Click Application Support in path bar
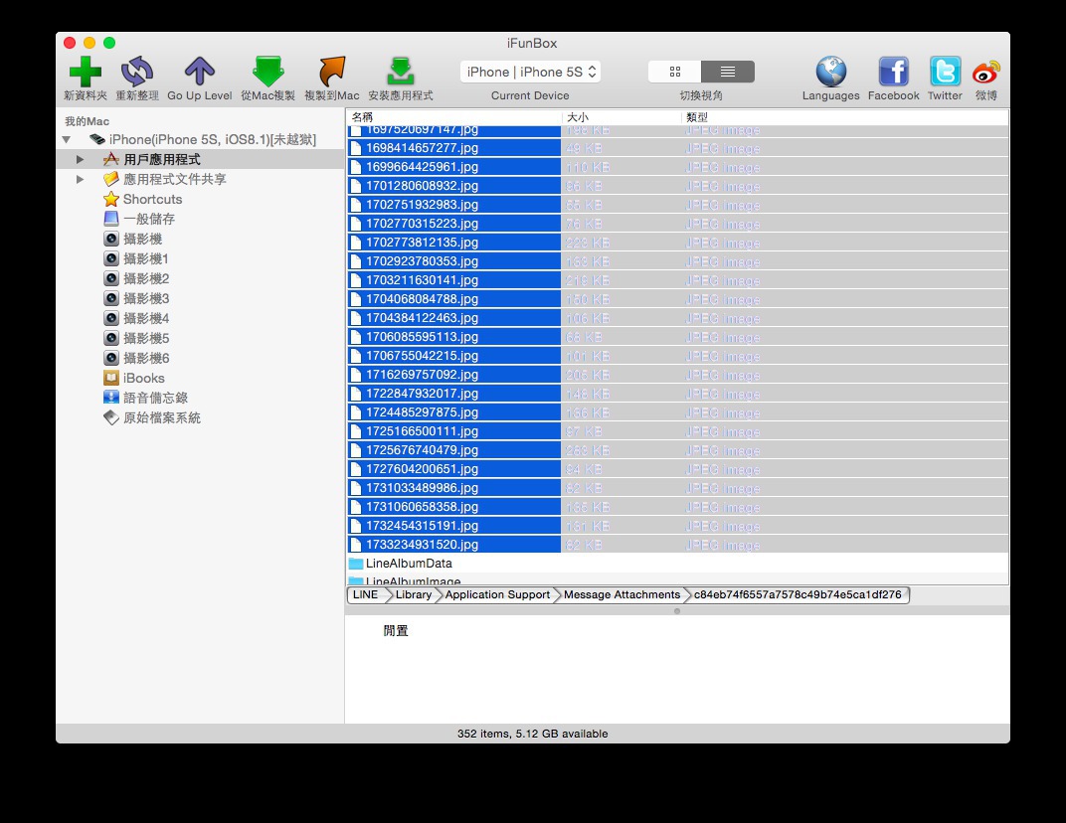The width and height of the screenshot is (1066, 823). [497, 594]
